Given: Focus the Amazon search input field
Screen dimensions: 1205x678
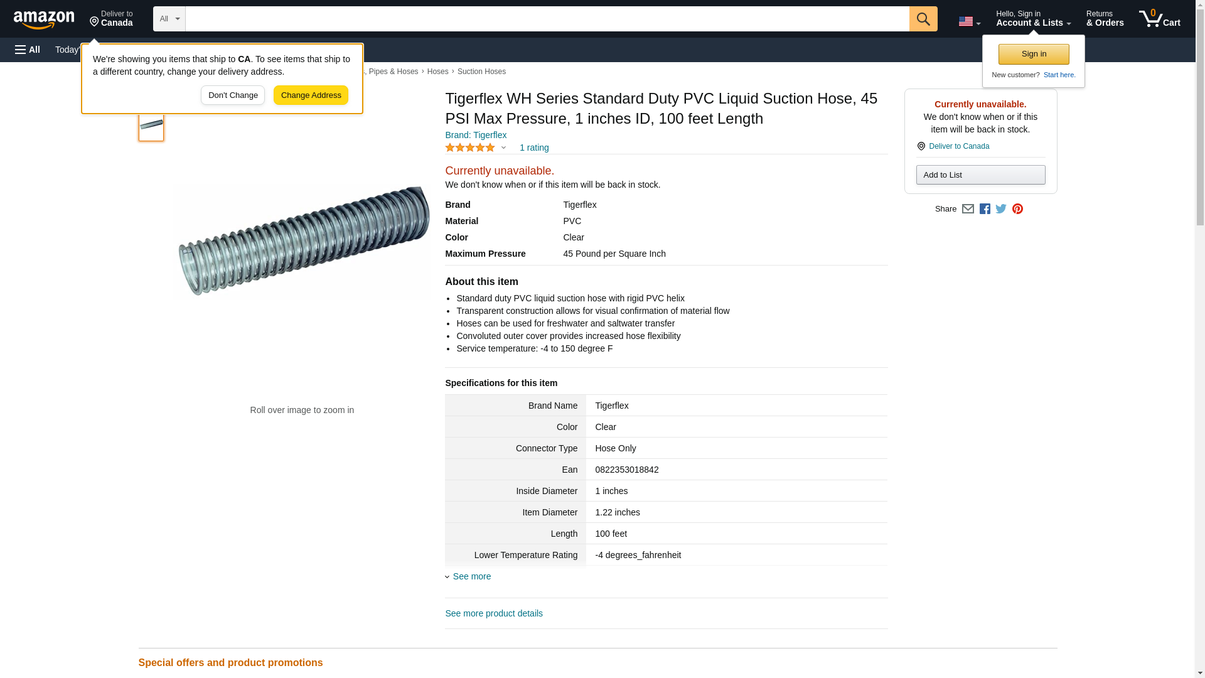Looking at the screenshot, I should [x=547, y=19].
